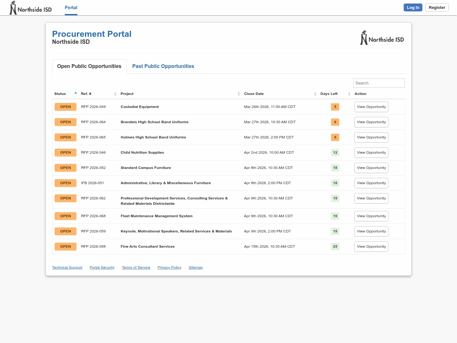Click OPEN status badge for Custodial Equipment
The width and height of the screenshot is (457, 343).
[65, 107]
